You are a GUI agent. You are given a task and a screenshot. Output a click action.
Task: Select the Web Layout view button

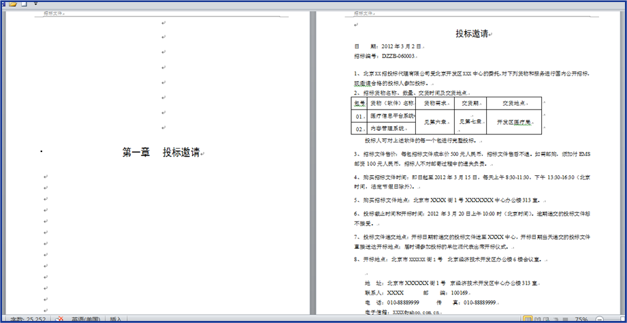click(x=547, y=320)
